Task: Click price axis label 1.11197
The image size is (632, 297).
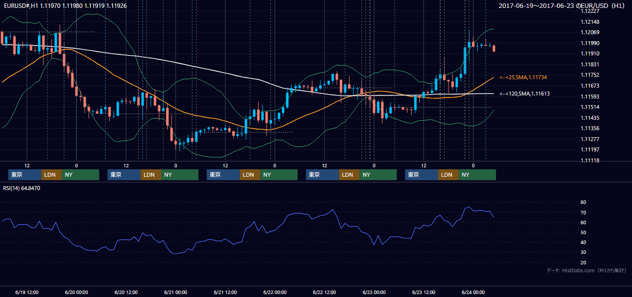Action: pos(590,149)
